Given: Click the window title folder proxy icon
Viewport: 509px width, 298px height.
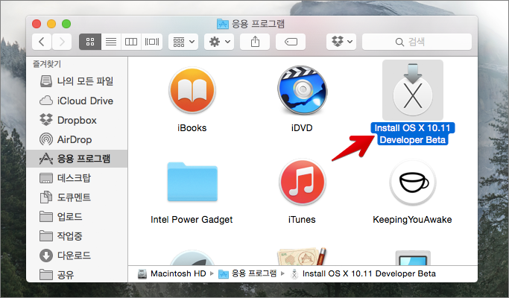Looking at the screenshot, I should pos(223,24).
